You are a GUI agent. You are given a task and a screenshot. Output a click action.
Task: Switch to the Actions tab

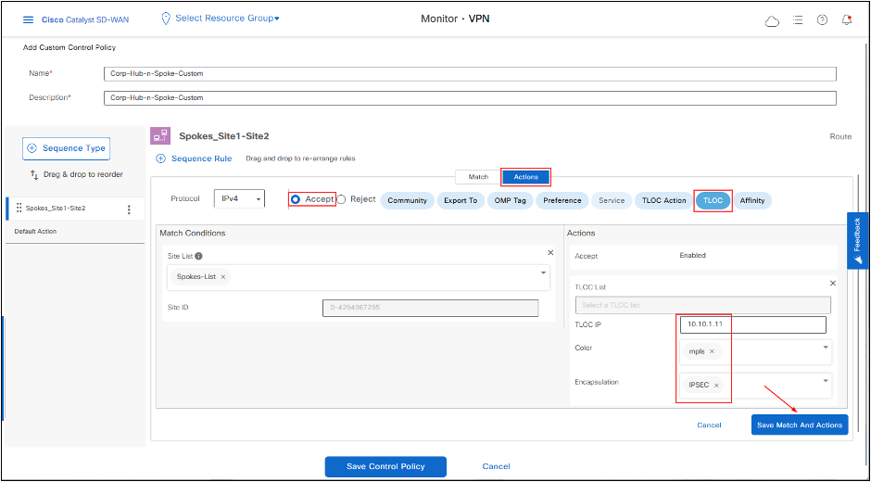(x=525, y=176)
